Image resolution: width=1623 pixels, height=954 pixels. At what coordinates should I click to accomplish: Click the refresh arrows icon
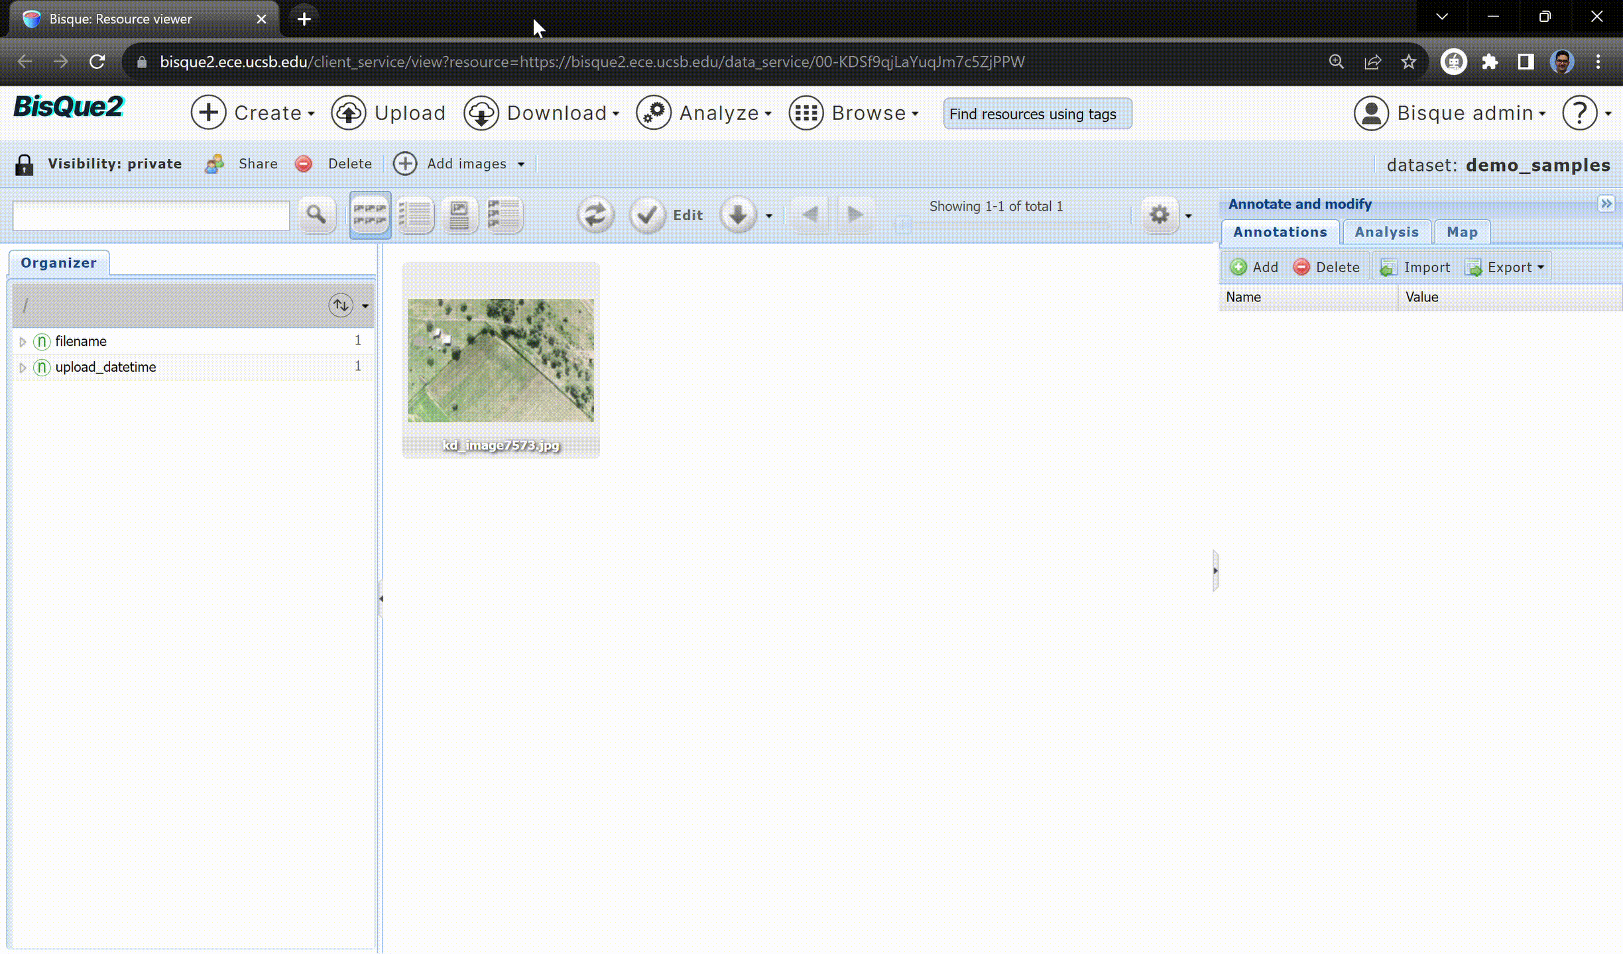tap(595, 215)
